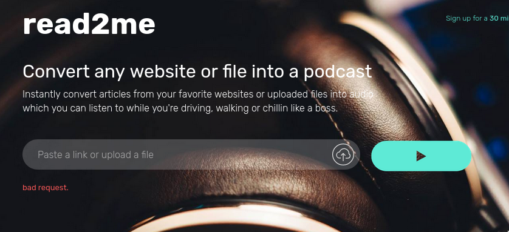Click the 'Paste a link or upload a file' field
Screen dimensions: 509x232
[x=191, y=154]
